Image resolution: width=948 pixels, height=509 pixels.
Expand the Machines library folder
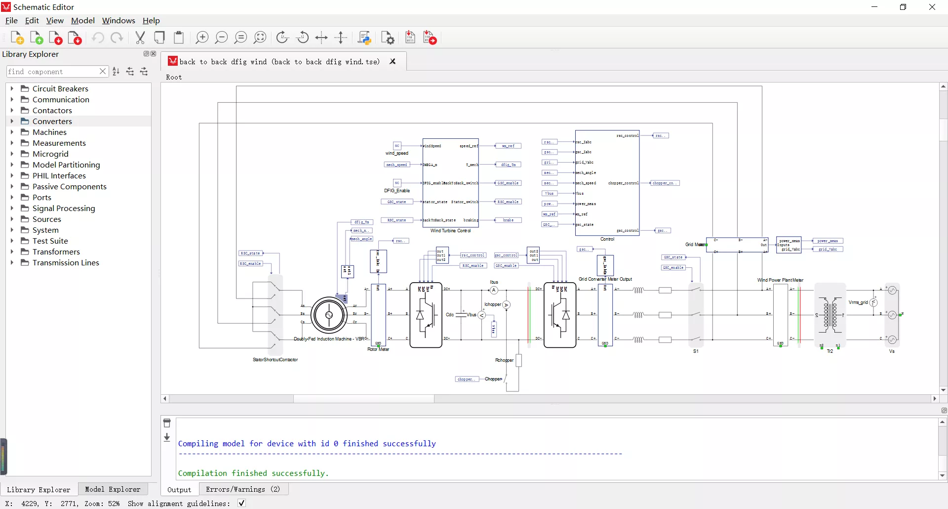pos(12,132)
